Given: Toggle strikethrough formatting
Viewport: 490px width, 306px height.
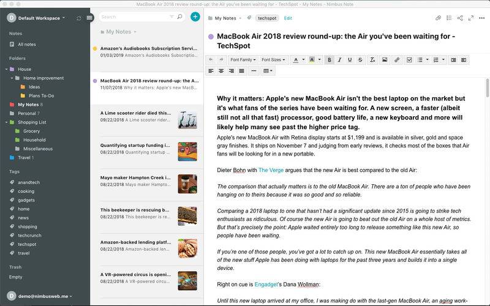Looking at the screenshot, I should [360, 59].
